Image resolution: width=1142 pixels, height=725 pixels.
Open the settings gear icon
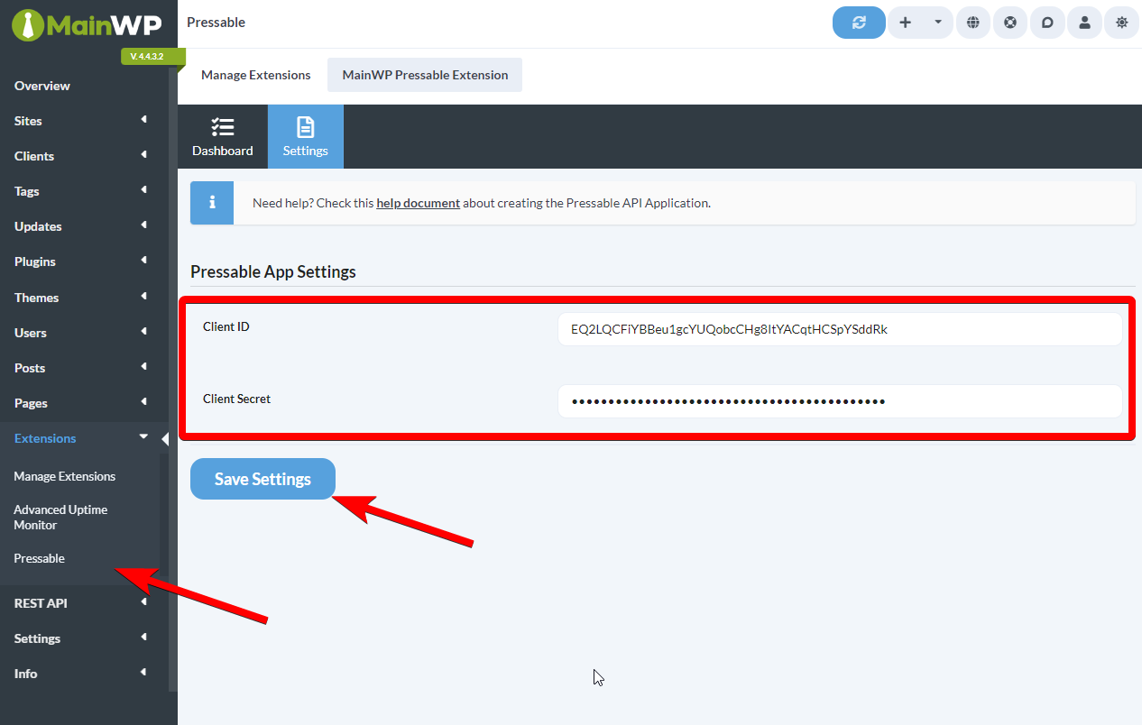point(1121,22)
